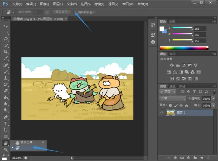Select the Eraser tool

6,91
